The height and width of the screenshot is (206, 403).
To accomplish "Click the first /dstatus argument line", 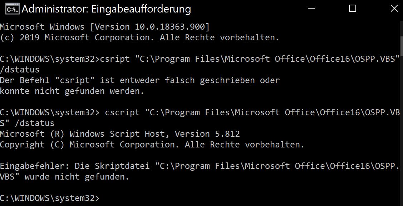I will click(20, 70).
